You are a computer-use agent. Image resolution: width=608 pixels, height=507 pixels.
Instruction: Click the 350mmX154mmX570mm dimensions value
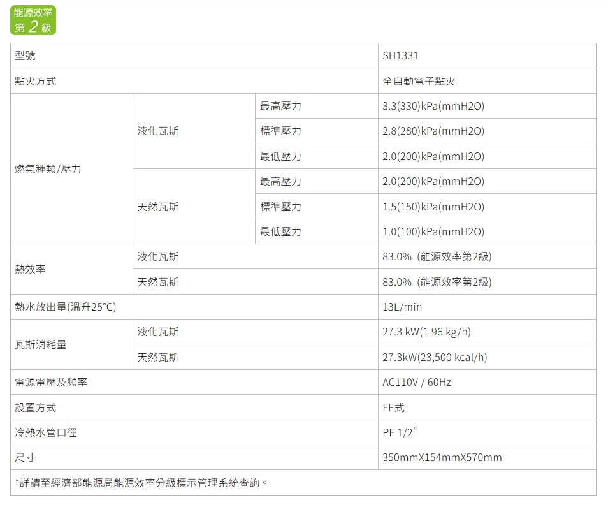click(442, 457)
